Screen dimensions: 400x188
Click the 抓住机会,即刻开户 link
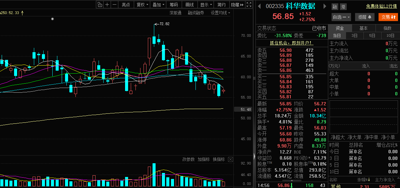[292, 43]
